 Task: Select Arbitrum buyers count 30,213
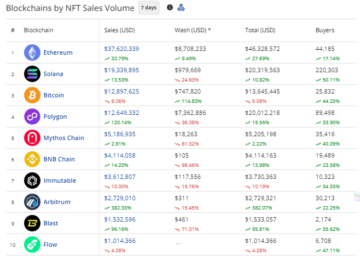(325, 198)
